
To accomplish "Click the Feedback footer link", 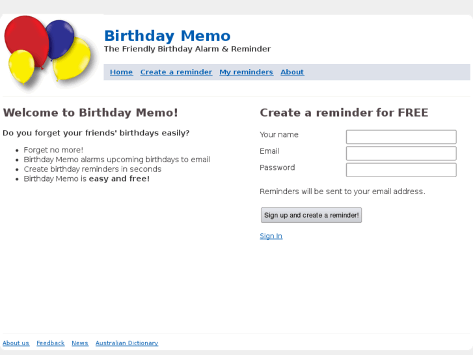I will coord(50,343).
